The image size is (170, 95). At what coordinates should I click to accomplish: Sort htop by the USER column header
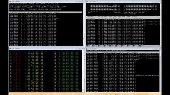[92, 17]
